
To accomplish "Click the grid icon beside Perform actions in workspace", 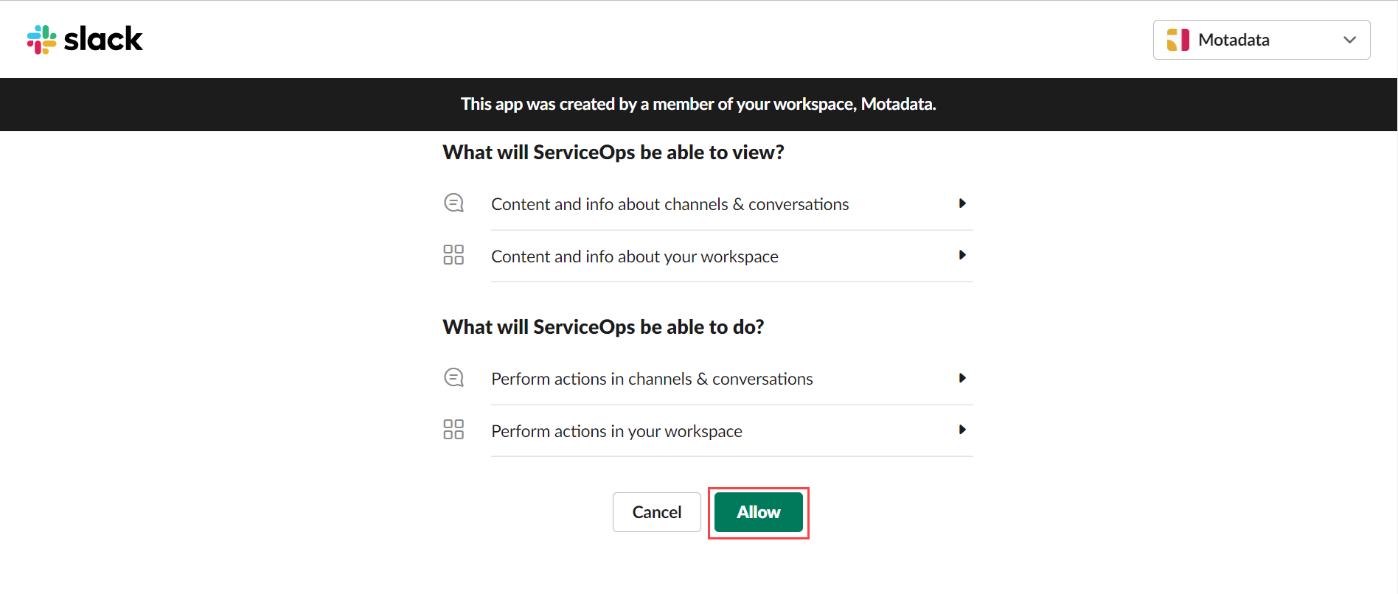I will (x=453, y=429).
